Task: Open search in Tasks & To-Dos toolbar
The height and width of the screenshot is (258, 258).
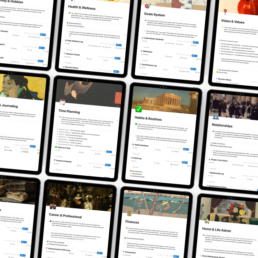Action: 100,151
